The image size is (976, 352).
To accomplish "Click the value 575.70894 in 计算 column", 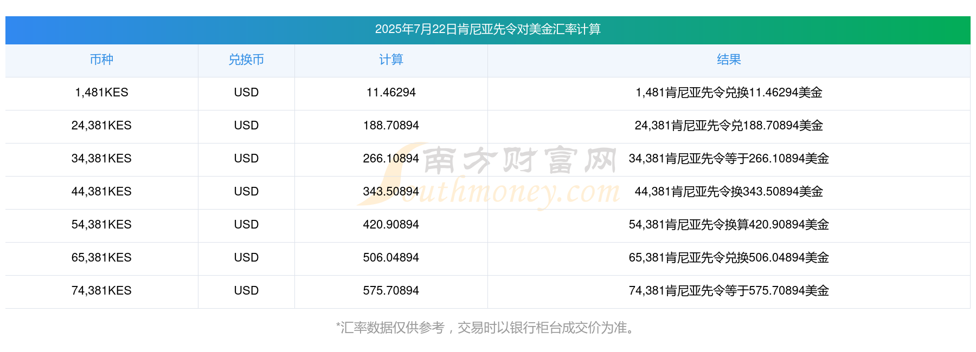I will [391, 291].
